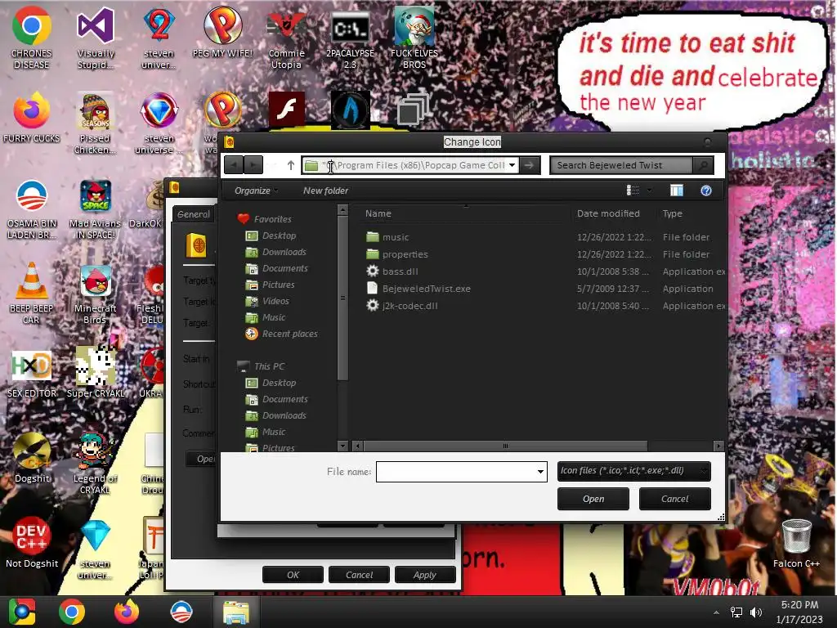Switch to General tab in Properties window

(x=193, y=214)
